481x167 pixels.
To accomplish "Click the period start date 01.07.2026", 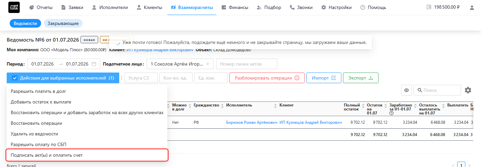I will point(43,64).
